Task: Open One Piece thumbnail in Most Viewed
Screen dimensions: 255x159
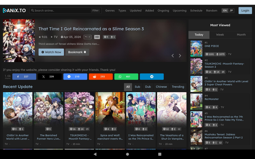Action: point(196,48)
